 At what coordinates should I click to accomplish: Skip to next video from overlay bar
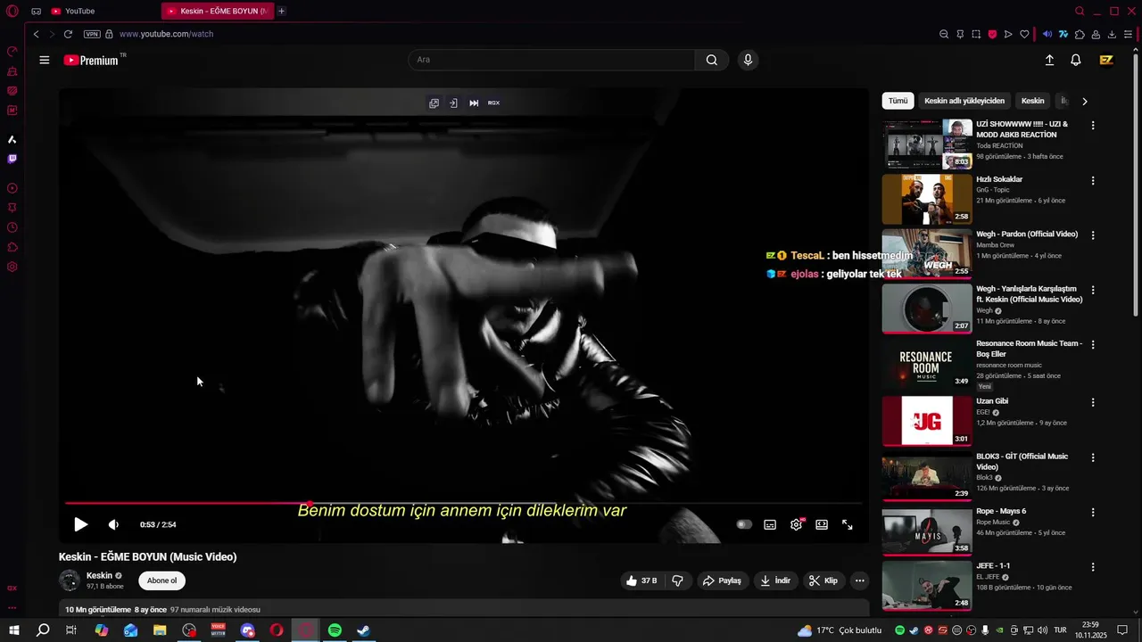click(474, 103)
